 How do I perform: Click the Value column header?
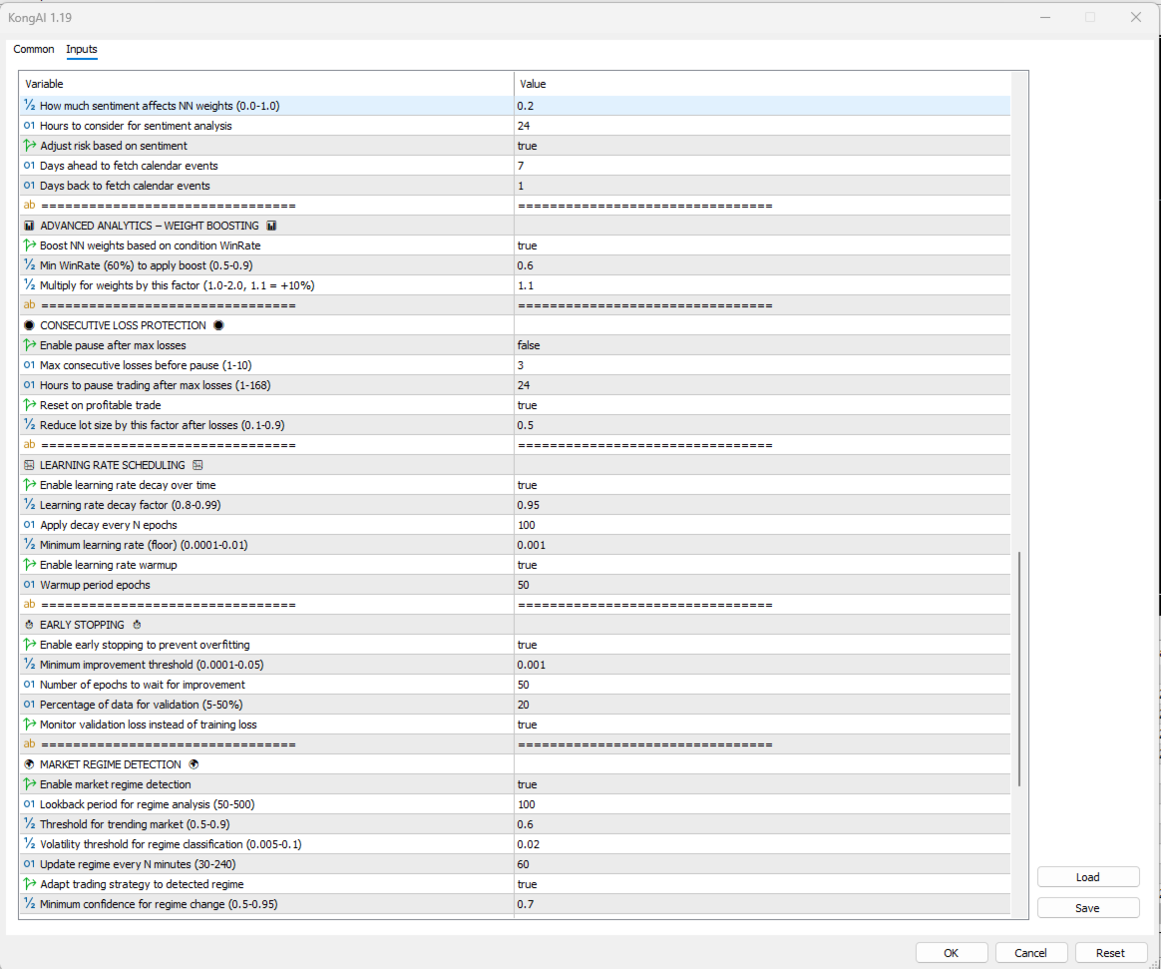(762, 84)
